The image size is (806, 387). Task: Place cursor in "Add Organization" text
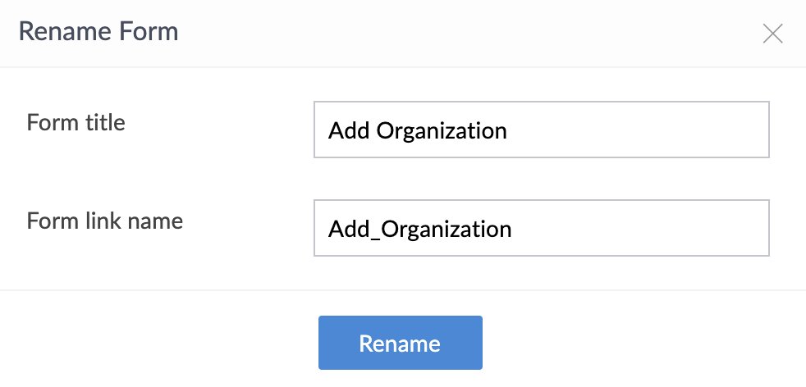[x=417, y=130]
